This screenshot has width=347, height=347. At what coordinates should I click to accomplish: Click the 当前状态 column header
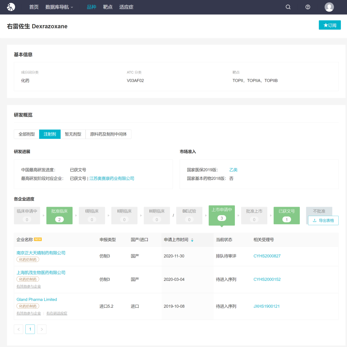(224, 240)
